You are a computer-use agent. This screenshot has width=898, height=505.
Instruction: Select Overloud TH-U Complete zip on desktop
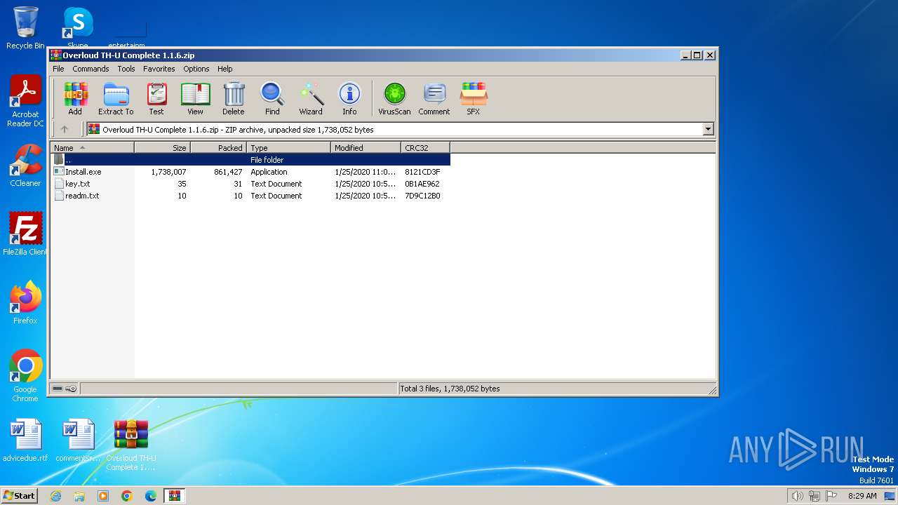coord(131,445)
